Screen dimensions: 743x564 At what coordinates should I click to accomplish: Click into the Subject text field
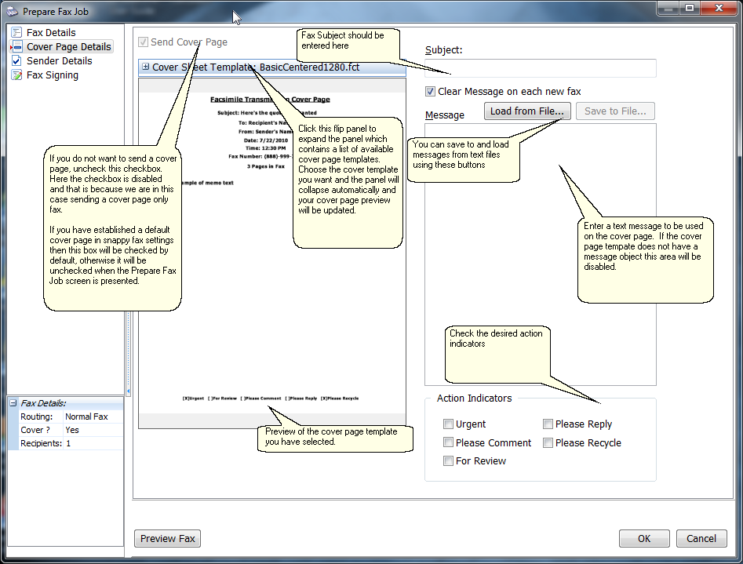[540, 69]
